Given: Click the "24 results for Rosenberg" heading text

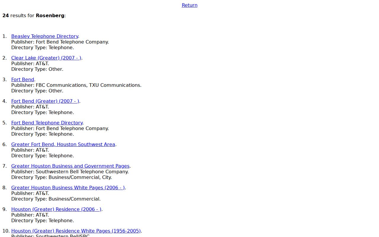Looking at the screenshot, I should pyautogui.click(x=34, y=15).
